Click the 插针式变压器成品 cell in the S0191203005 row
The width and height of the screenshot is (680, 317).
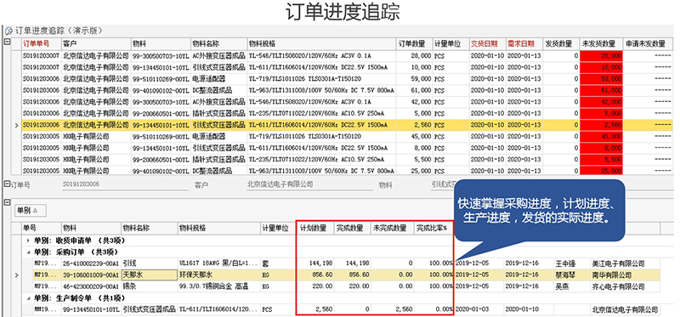click(x=219, y=160)
